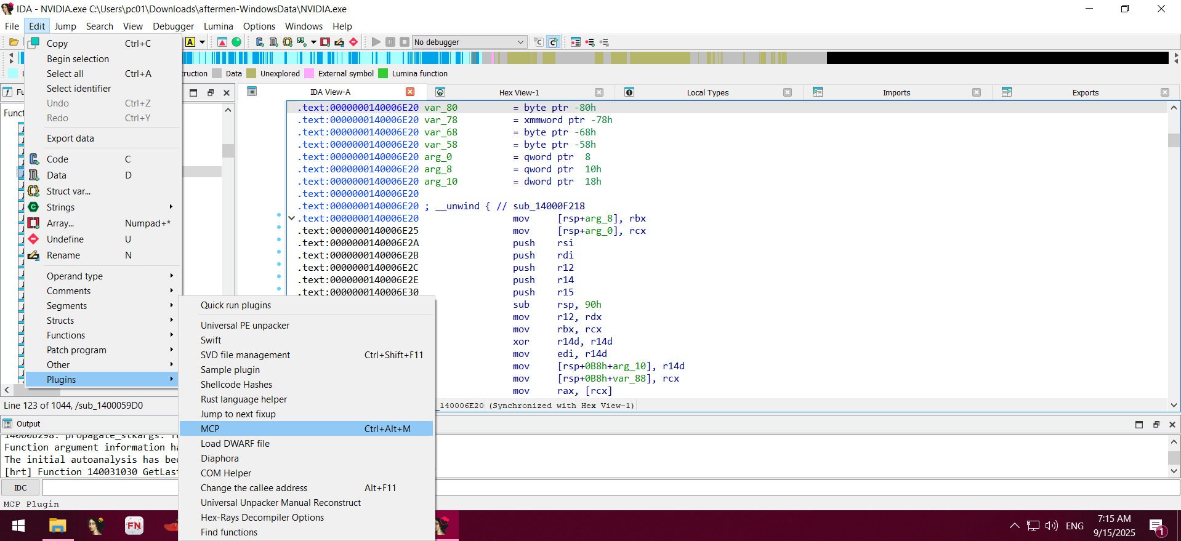The height and width of the screenshot is (541, 1181).
Task: Choose Diaphora in the plugins list
Action: point(220,459)
